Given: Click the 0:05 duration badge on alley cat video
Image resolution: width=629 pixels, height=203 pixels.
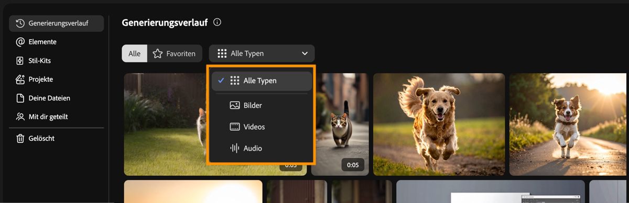Looking at the screenshot, I should pos(353,165).
